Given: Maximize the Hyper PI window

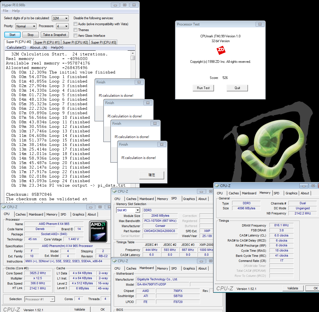Looking at the screenshot, I should 125,5.
